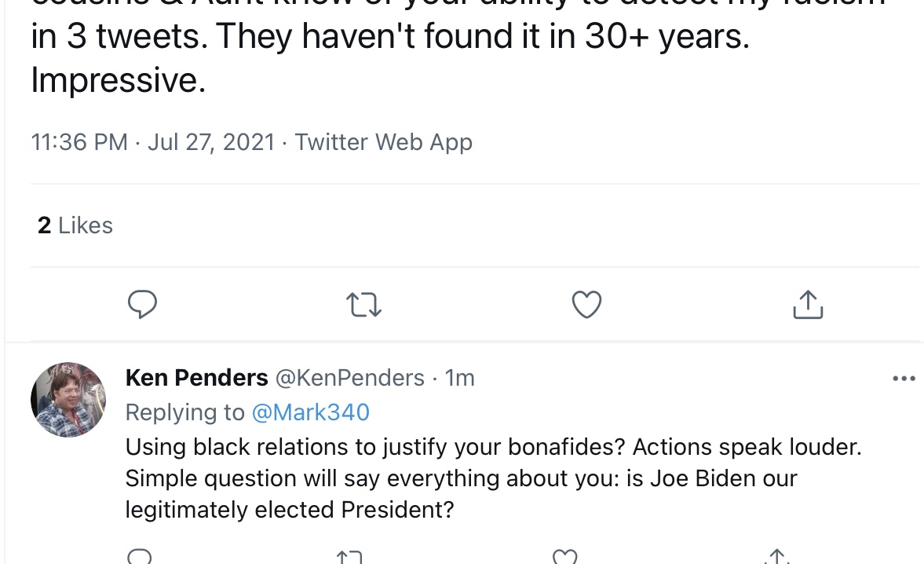Click the reply icon under main tweet
The width and height of the screenshot is (924, 564).
coord(142,304)
